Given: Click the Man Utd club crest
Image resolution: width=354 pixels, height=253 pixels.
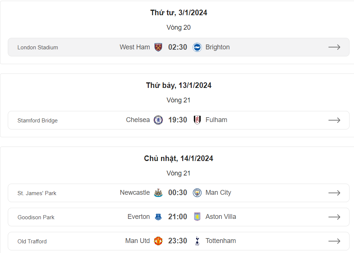Looking at the screenshot, I should [158, 241].
